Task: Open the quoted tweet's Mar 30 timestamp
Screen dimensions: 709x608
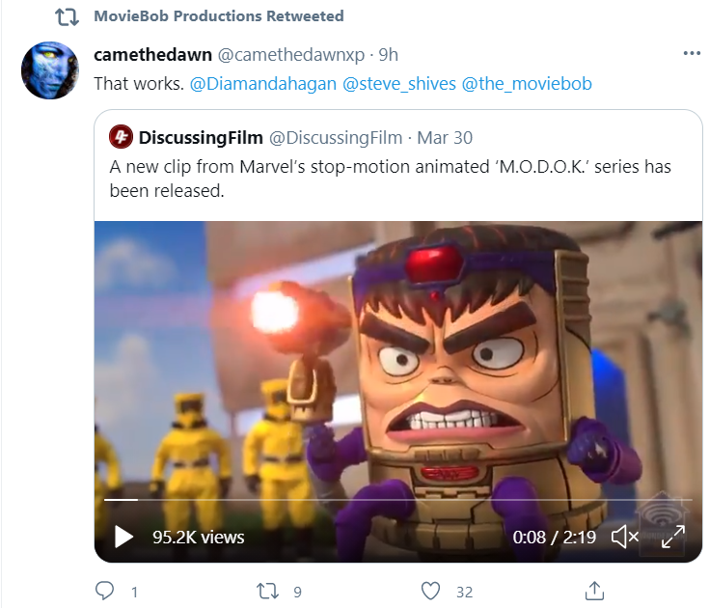Action: [445, 137]
